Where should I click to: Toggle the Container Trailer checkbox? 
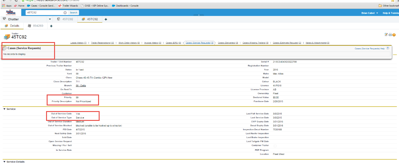[275, 146]
